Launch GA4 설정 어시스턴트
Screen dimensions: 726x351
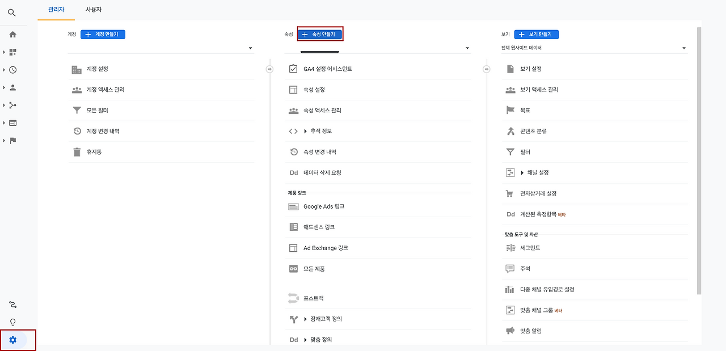point(329,69)
